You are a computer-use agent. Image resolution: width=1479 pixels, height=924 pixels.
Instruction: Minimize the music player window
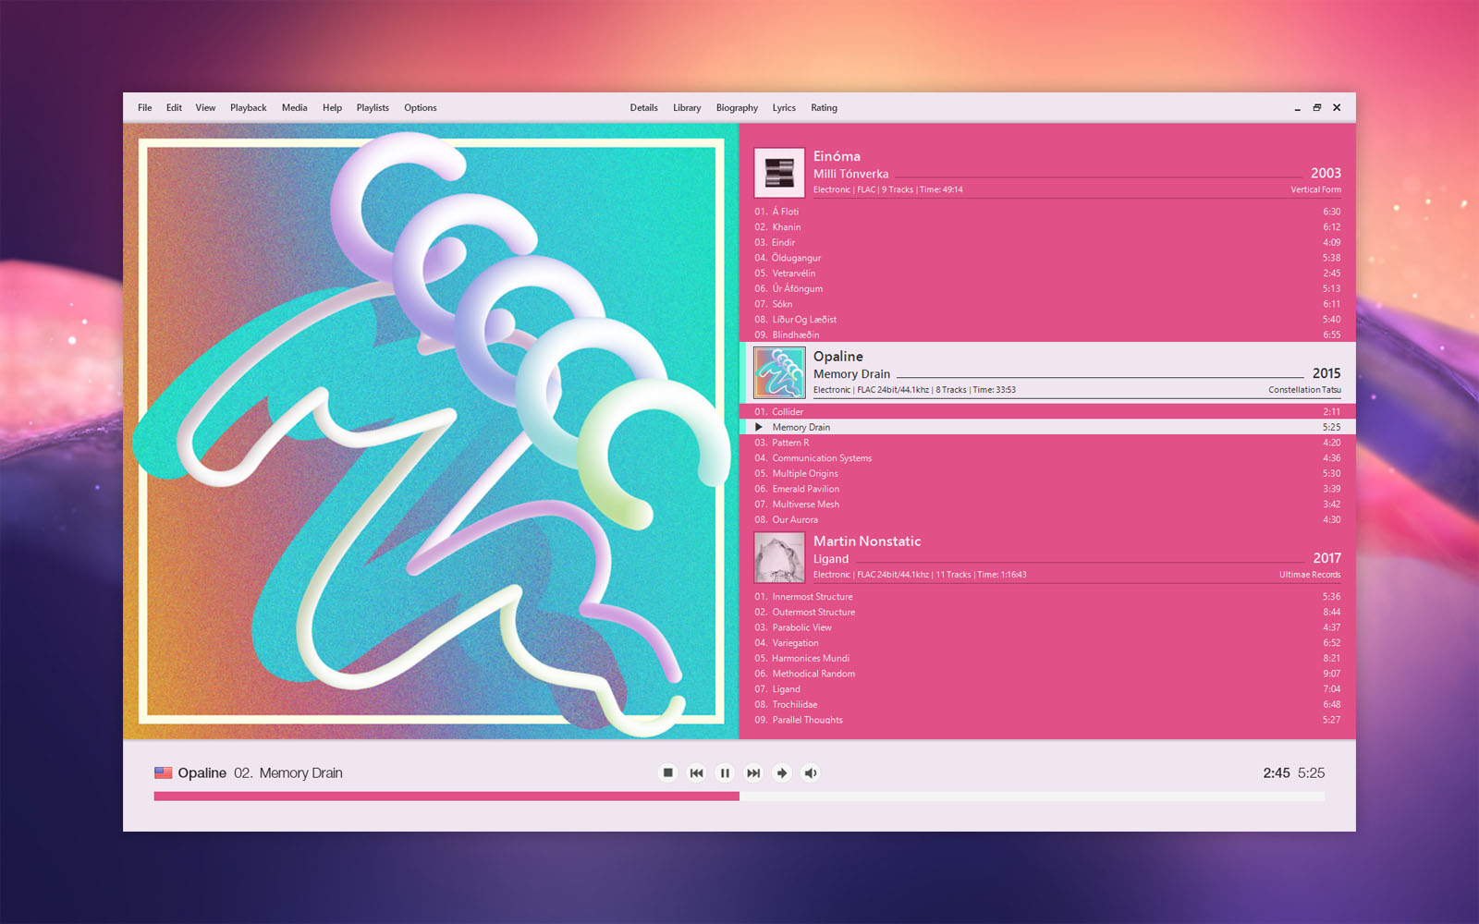click(1297, 108)
